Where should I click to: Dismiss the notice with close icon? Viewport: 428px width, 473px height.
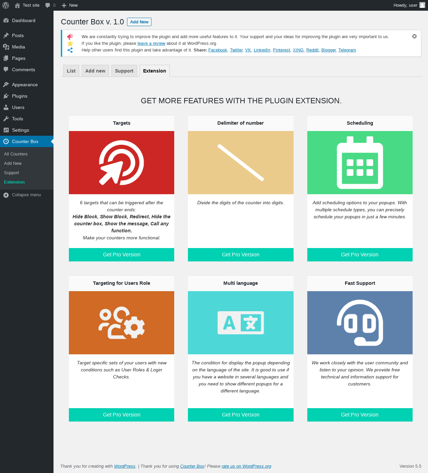click(x=414, y=36)
